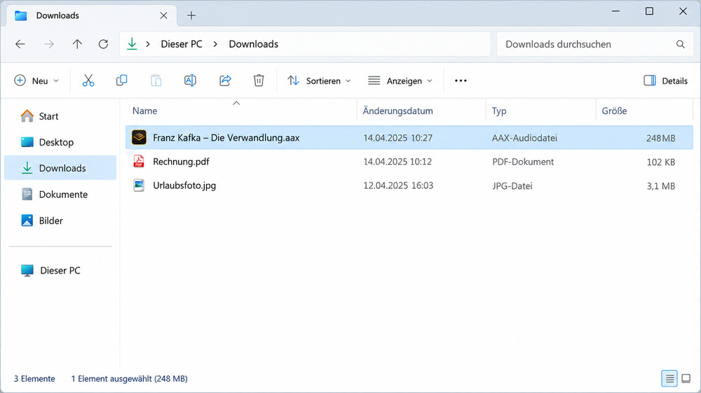Click the date 14.04.2025 10:27

click(x=398, y=138)
